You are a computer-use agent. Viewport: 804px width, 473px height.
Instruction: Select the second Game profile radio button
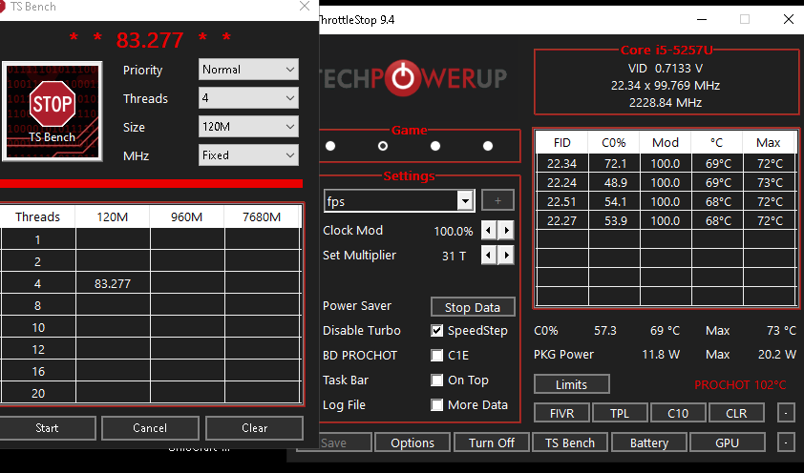click(383, 146)
